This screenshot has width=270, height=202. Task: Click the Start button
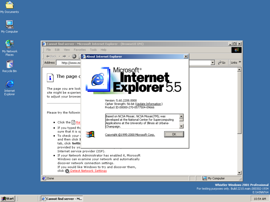(8, 199)
